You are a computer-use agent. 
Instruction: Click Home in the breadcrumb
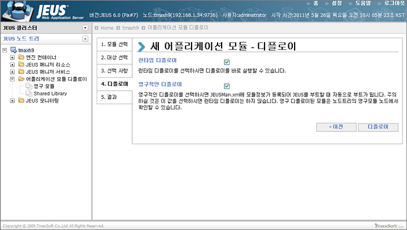107,28
